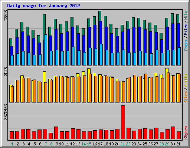Click the 3875463 axis value

6,112
